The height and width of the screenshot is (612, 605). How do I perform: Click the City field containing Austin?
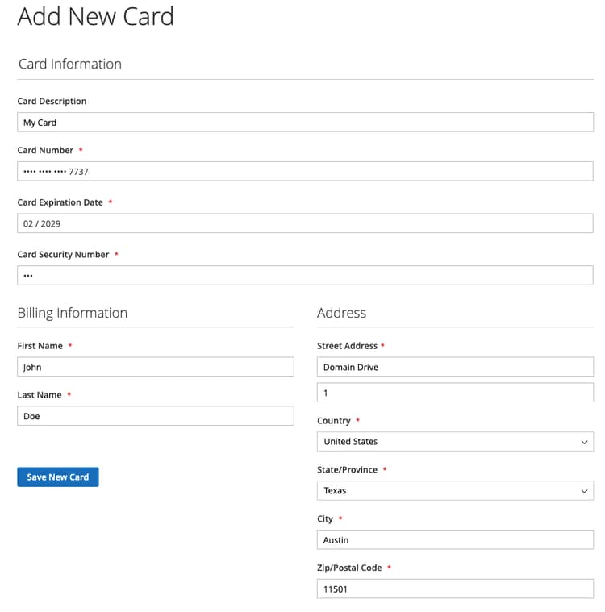455,540
